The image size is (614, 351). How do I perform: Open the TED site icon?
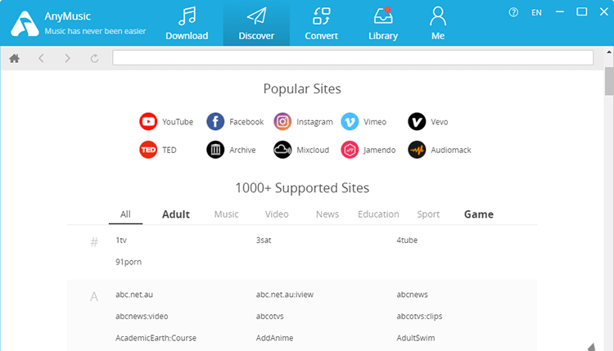point(148,150)
